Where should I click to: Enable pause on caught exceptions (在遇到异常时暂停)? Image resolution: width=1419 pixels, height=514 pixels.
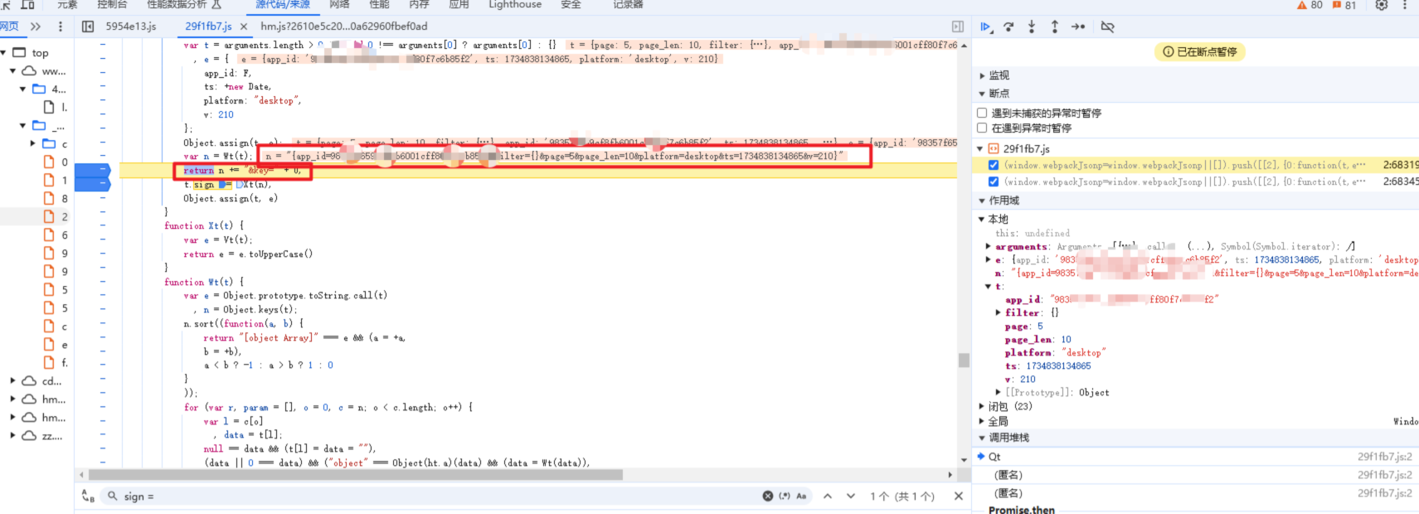click(x=982, y=128)
